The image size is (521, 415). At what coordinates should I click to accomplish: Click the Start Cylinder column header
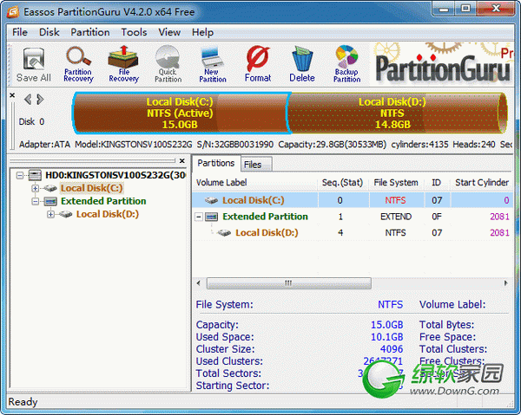[x=482, y=183]
